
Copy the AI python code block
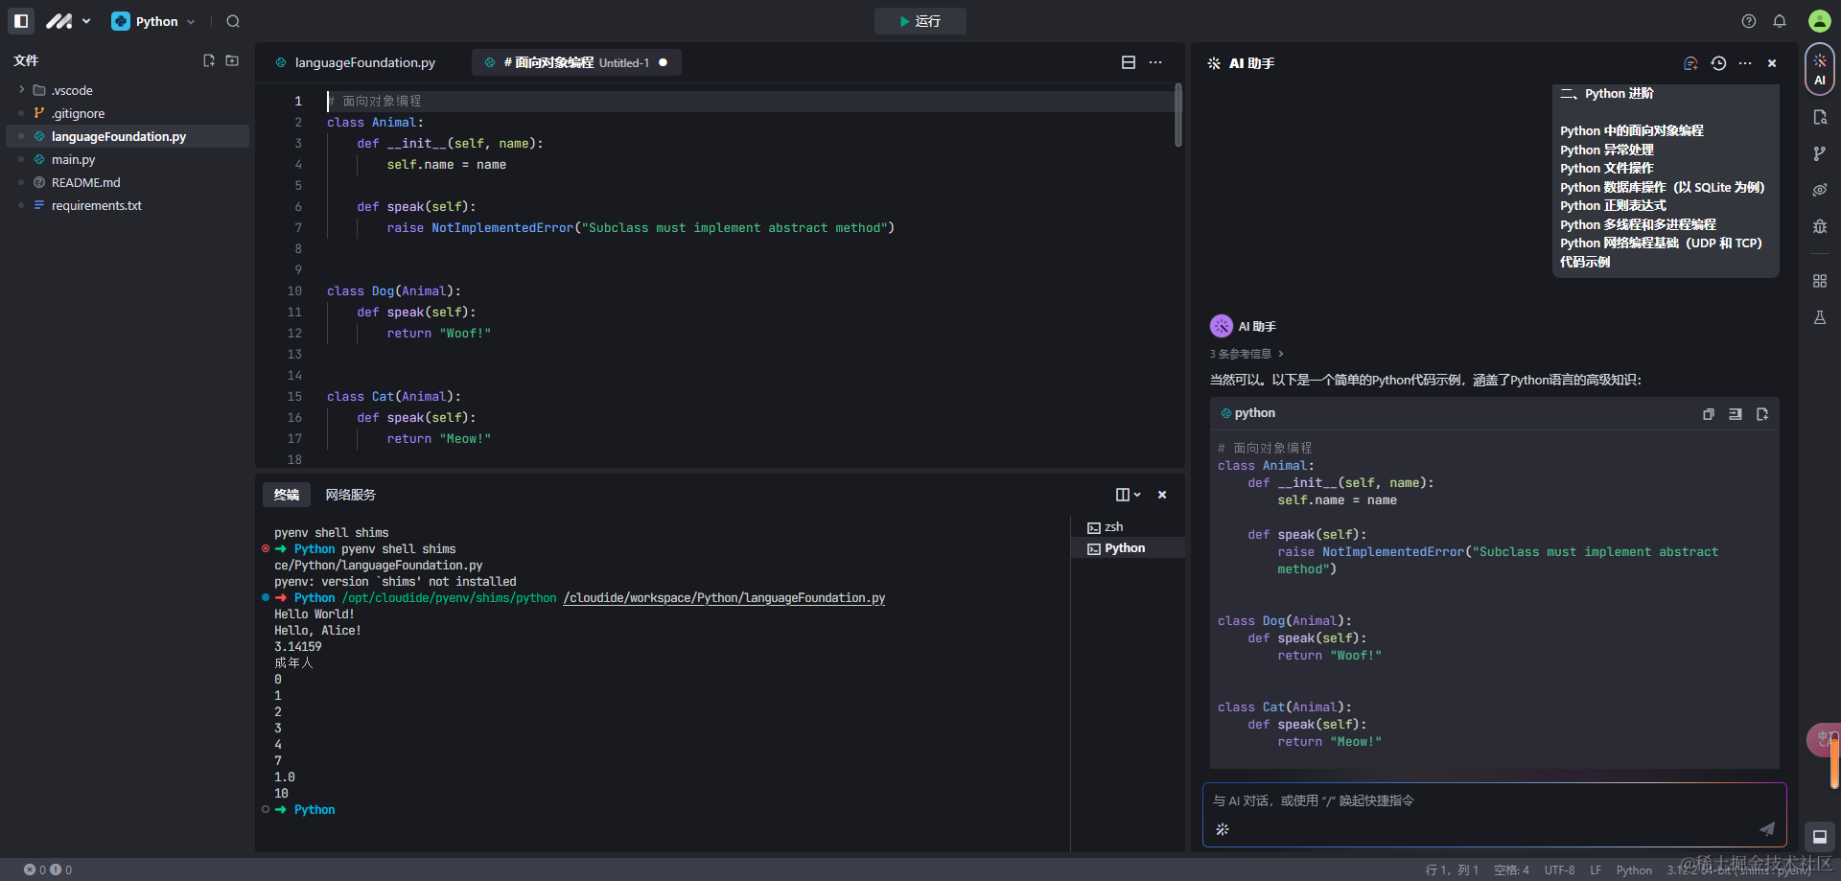point(1708,414)
